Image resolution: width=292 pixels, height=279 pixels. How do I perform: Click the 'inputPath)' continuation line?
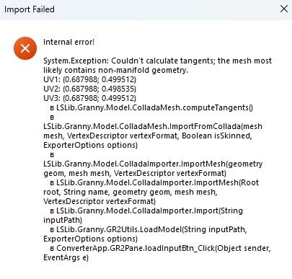coord(63,220)
